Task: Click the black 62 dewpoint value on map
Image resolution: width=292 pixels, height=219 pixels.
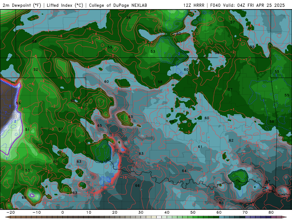Action: (231, 141)
